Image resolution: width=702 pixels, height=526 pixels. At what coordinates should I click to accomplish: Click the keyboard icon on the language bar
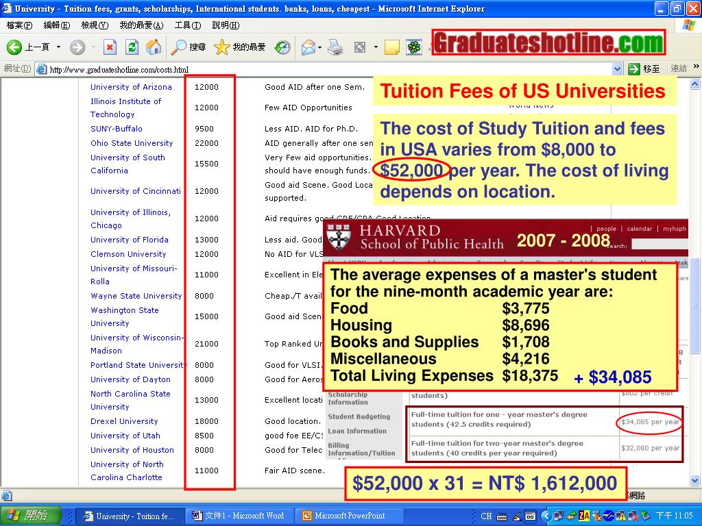[x=502, y=516]
